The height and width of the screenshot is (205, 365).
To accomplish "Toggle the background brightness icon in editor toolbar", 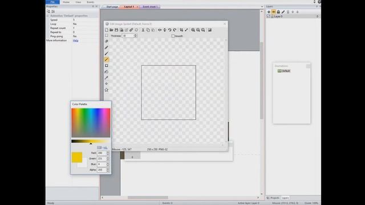I will tap(210, 30).
